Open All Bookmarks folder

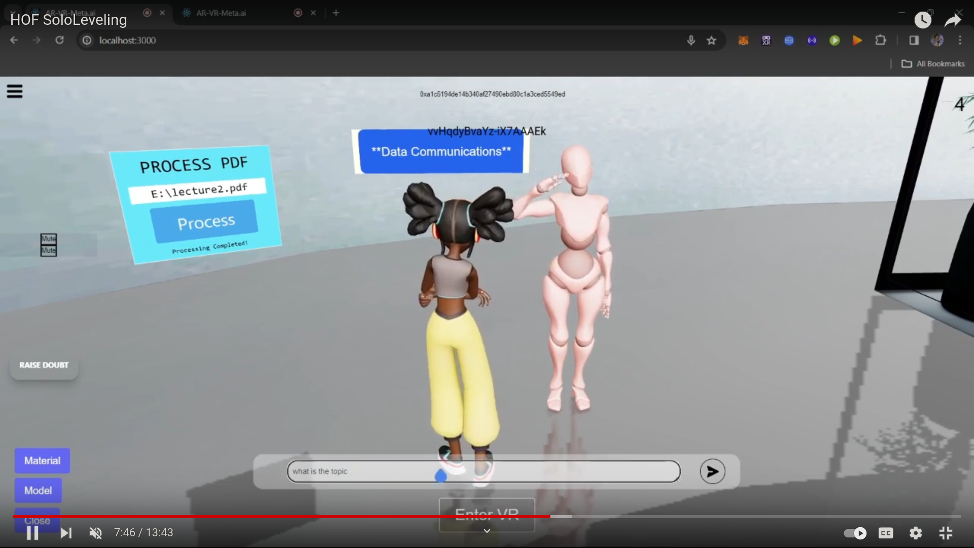coord(933,64)
